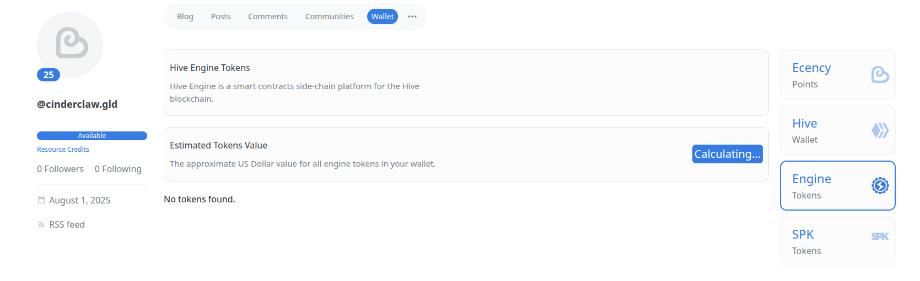The image size is (920, 281).
Task: Click the Hive logo icon in Wallet card
Action: (x=880, y=130)
